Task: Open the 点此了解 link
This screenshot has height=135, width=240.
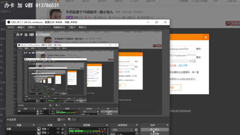Action: [x=183, y=65]
